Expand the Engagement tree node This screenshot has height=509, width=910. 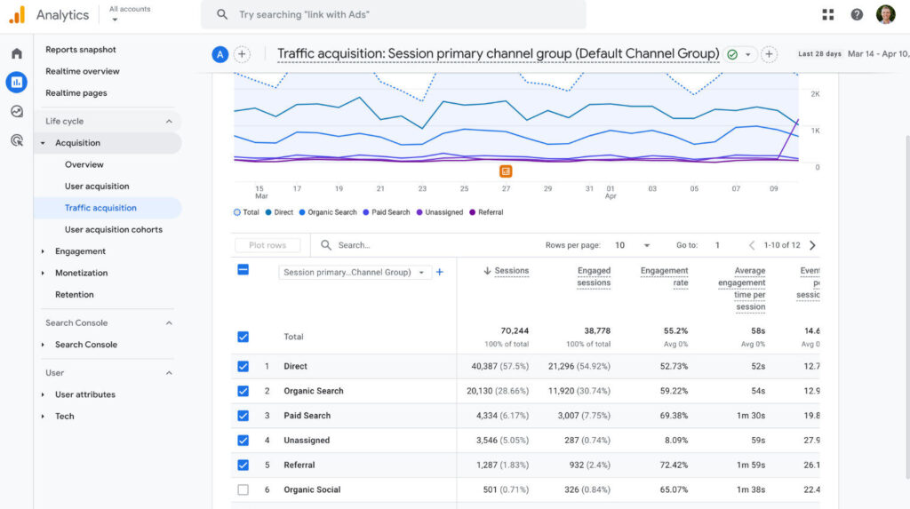coord(43,251)
